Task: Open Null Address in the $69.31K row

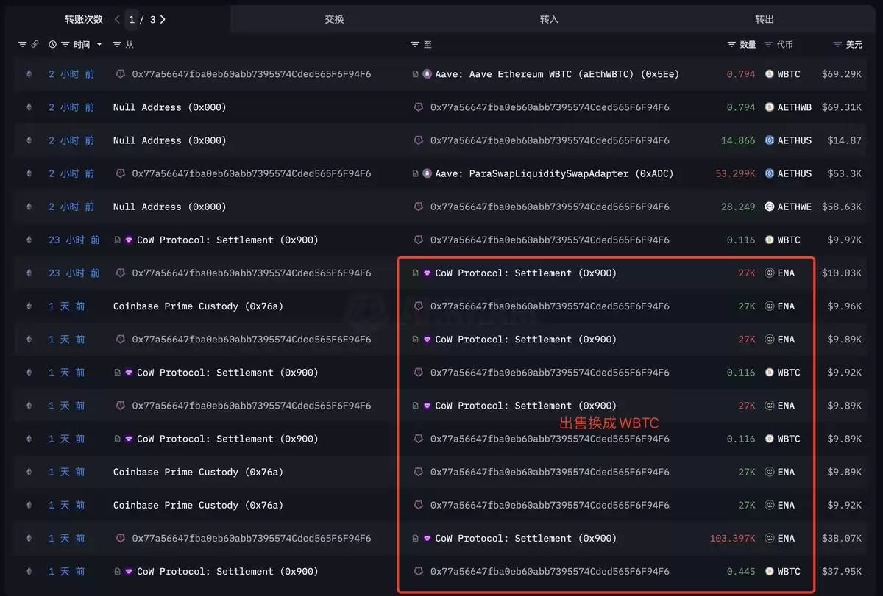Action: tap(169, 107)
